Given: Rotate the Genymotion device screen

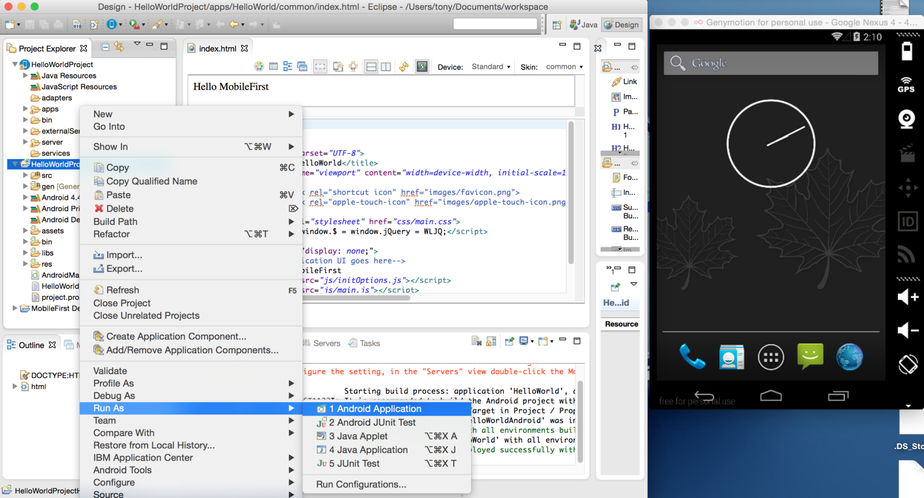Looking at the screenshot, I should (x=908, y=364).
